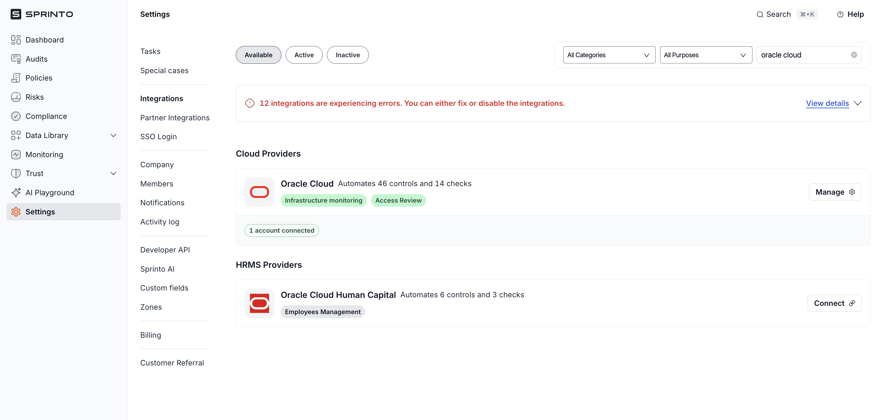
Task: Show Inactive integrations filter
Action: click(347, 55)
